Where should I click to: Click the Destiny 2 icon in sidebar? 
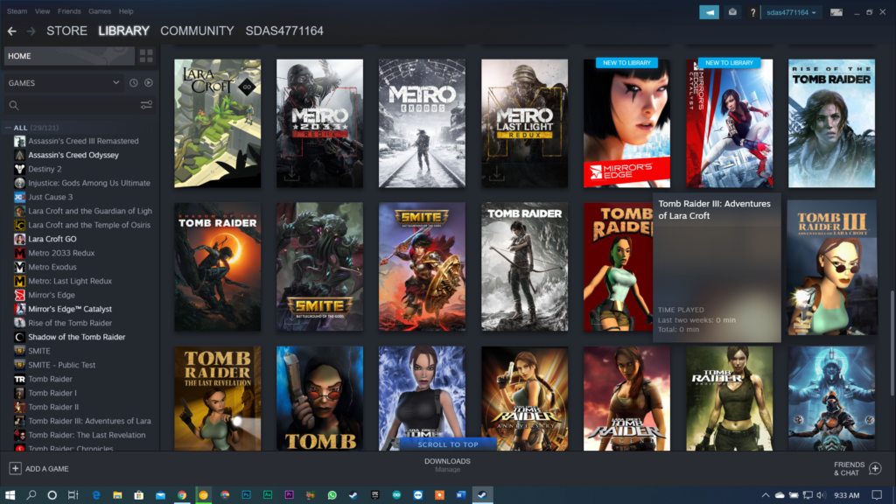coord(19,169)
